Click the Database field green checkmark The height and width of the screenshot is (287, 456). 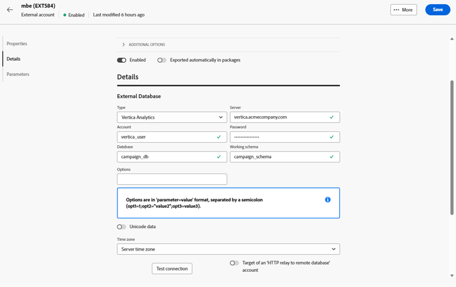point(219,157)
